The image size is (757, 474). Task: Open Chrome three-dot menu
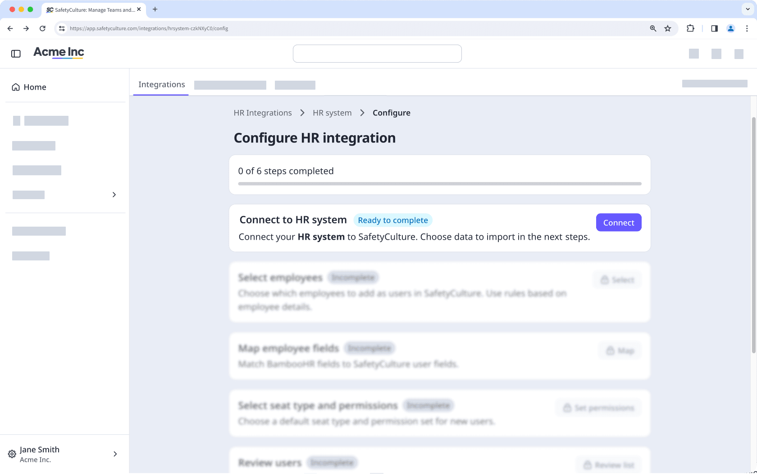click(x=747, y=28)
